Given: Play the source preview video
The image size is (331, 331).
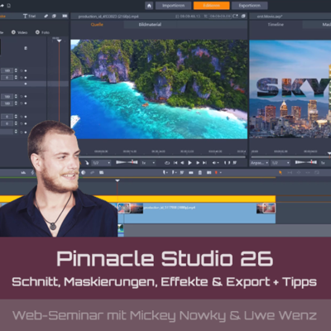Looking at the screenshot, I should [189, 163].
